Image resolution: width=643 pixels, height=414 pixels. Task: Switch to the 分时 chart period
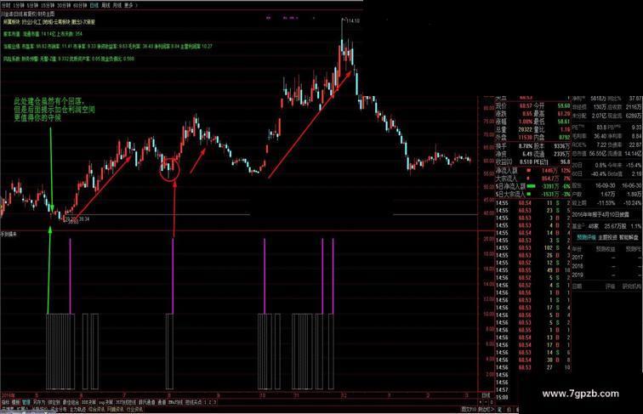tap(6, 5)
